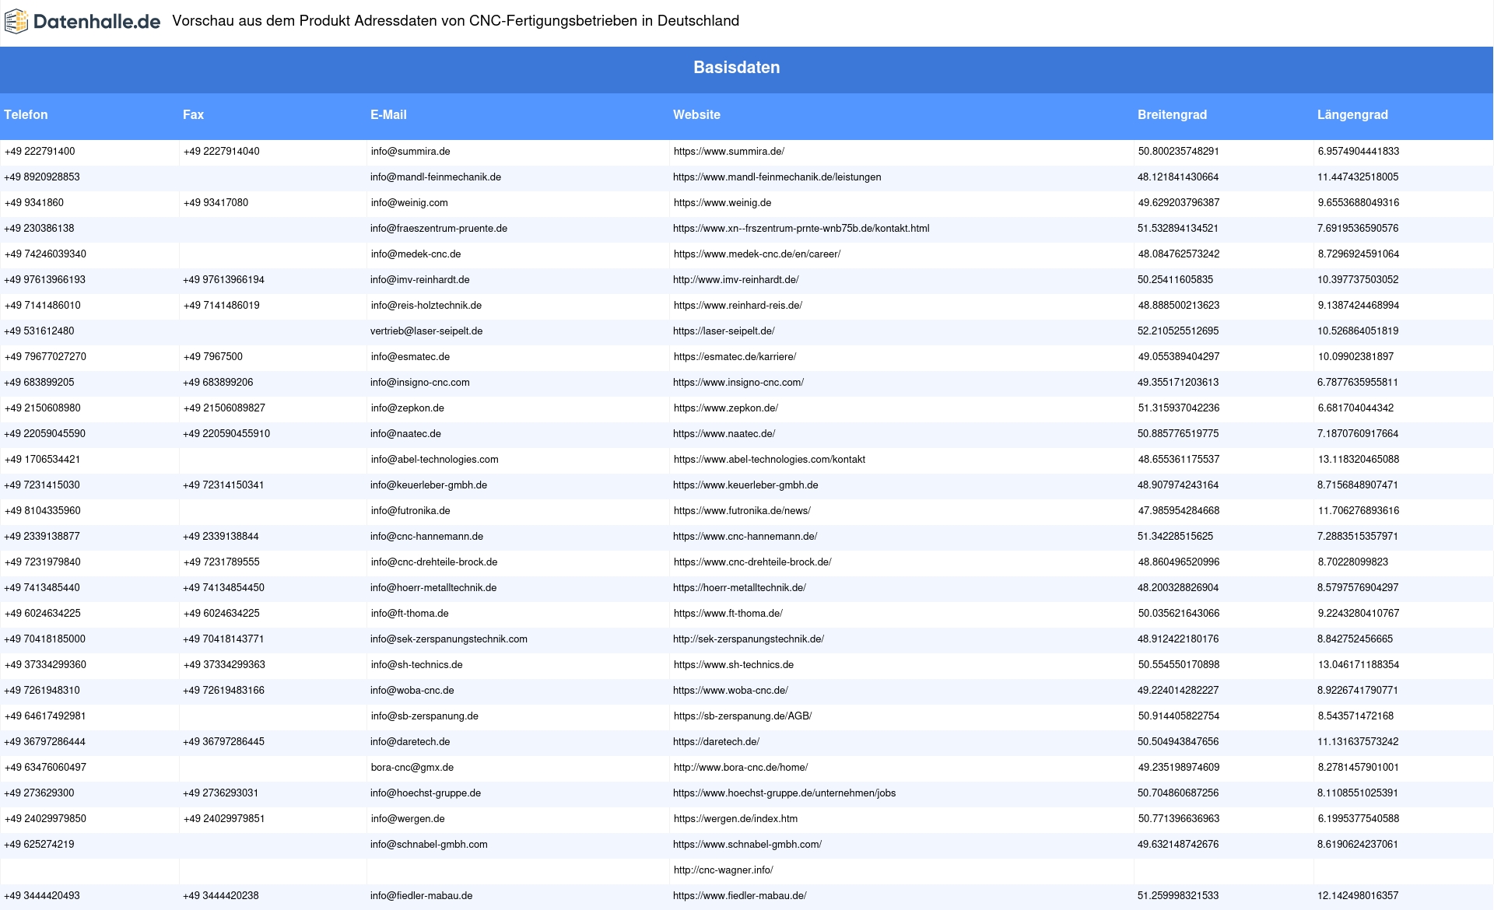
Task: Open the https://www.fiedler-mabau.de/ link
Action: [740, 896]
